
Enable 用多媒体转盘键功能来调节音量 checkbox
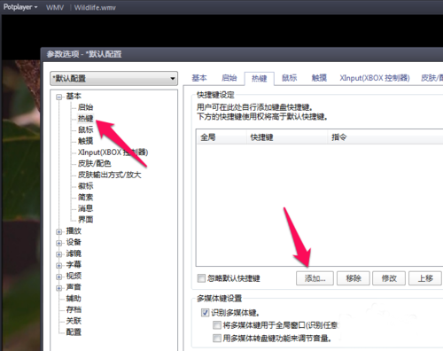pos(217,338)
